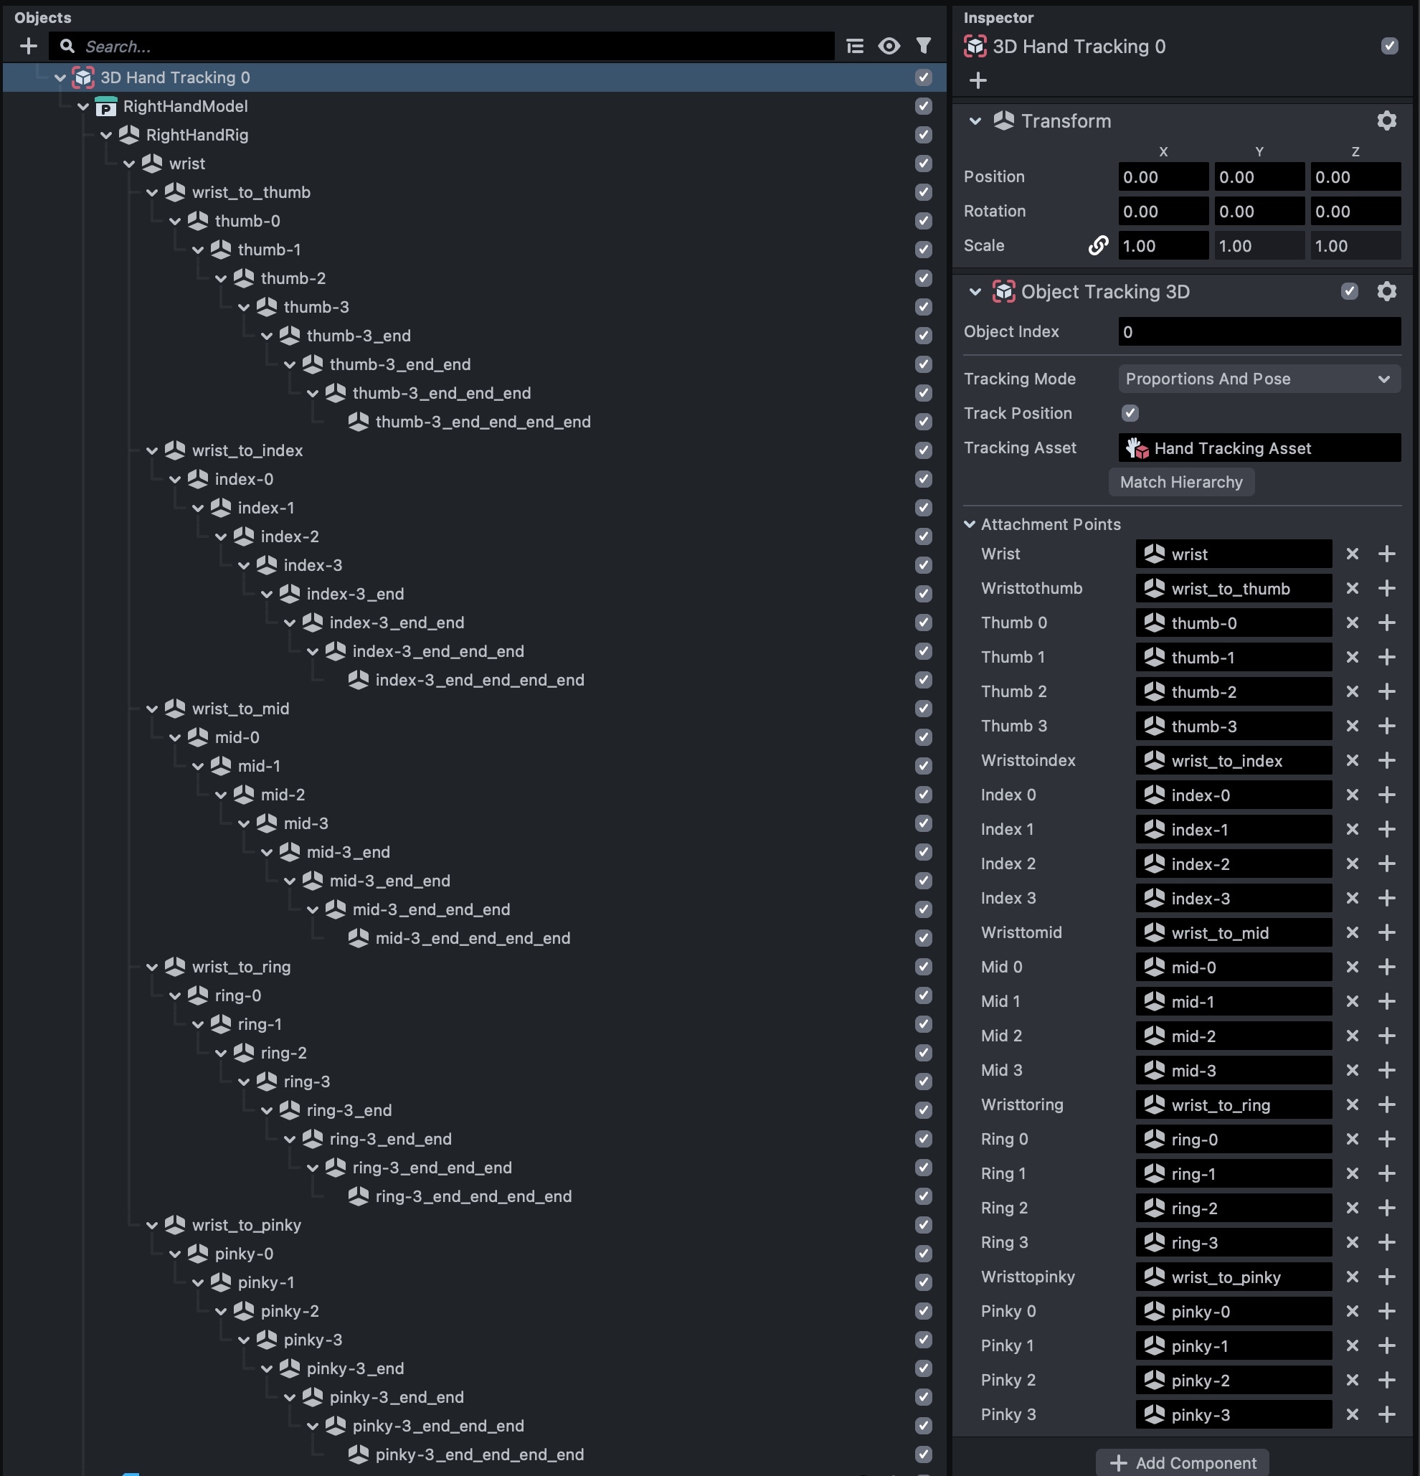
Task: Open the Transform component settings gear
Action: [x=1386, y=121]
